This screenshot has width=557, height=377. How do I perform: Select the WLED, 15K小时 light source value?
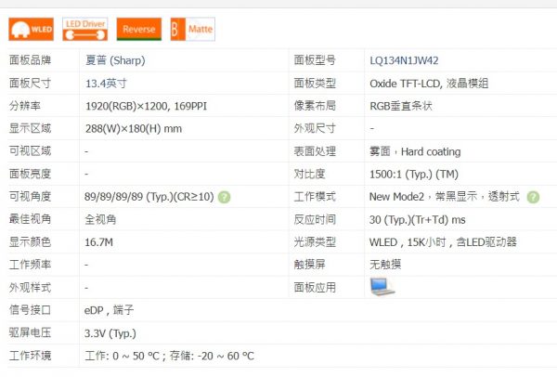pyautogui.click(x=443, y=242)
